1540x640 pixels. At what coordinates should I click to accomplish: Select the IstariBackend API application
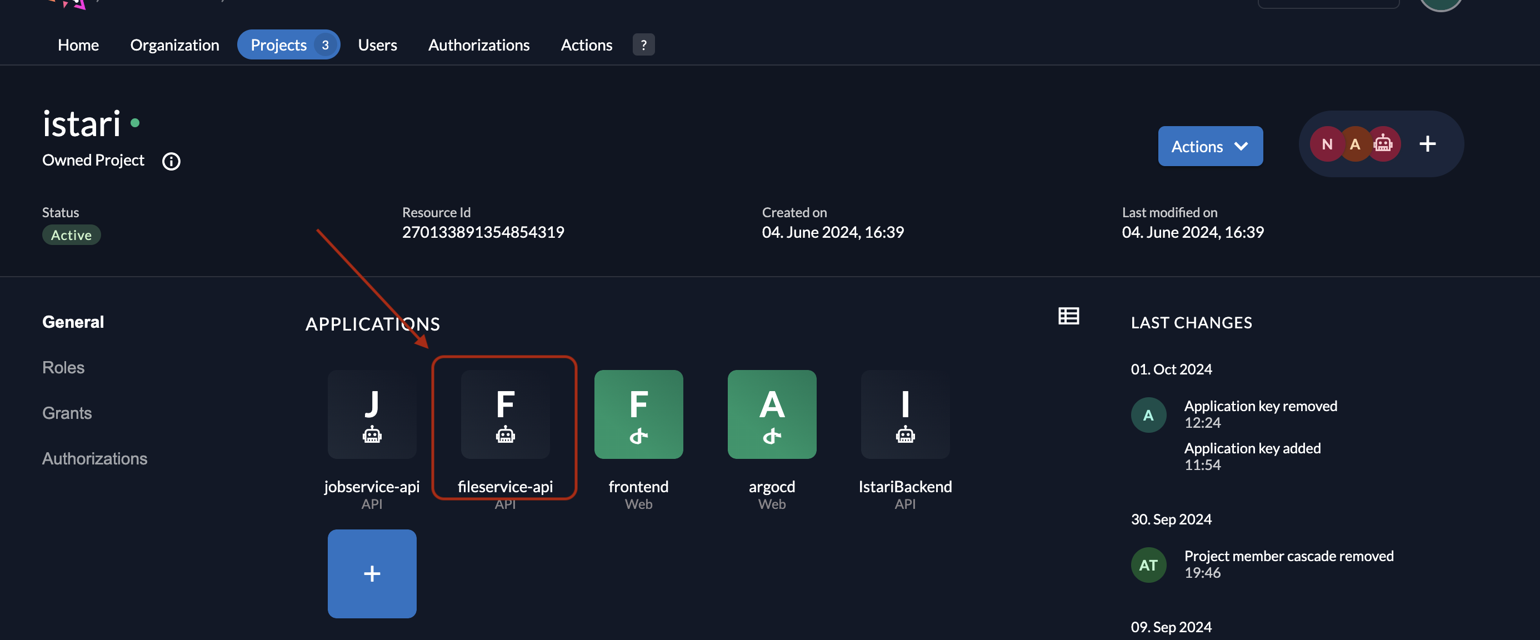[x=905, y=414]
